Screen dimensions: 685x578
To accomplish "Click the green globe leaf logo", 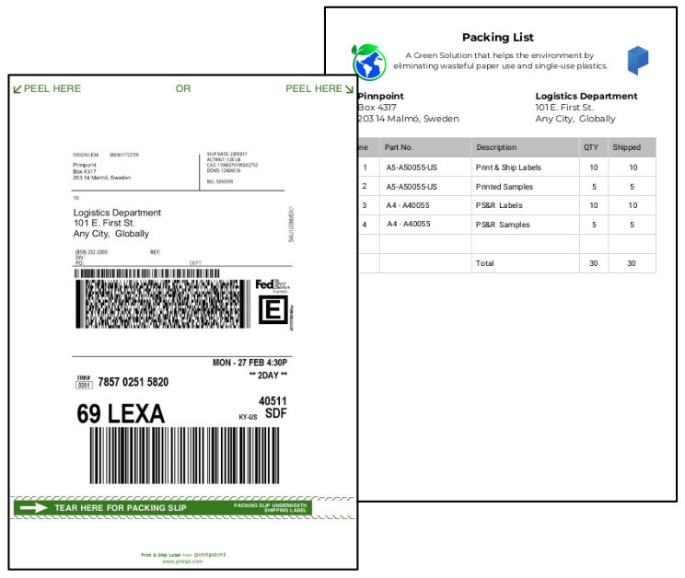I will (x=369, y=62).
